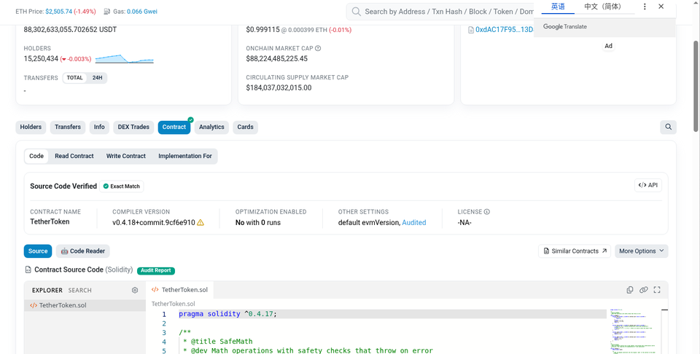Open the Analytics tab
This screenshot has height=354, width=700.
click(211, 127)
